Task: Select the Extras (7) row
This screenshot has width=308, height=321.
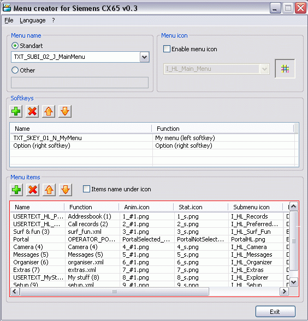Action: point(150,270)
